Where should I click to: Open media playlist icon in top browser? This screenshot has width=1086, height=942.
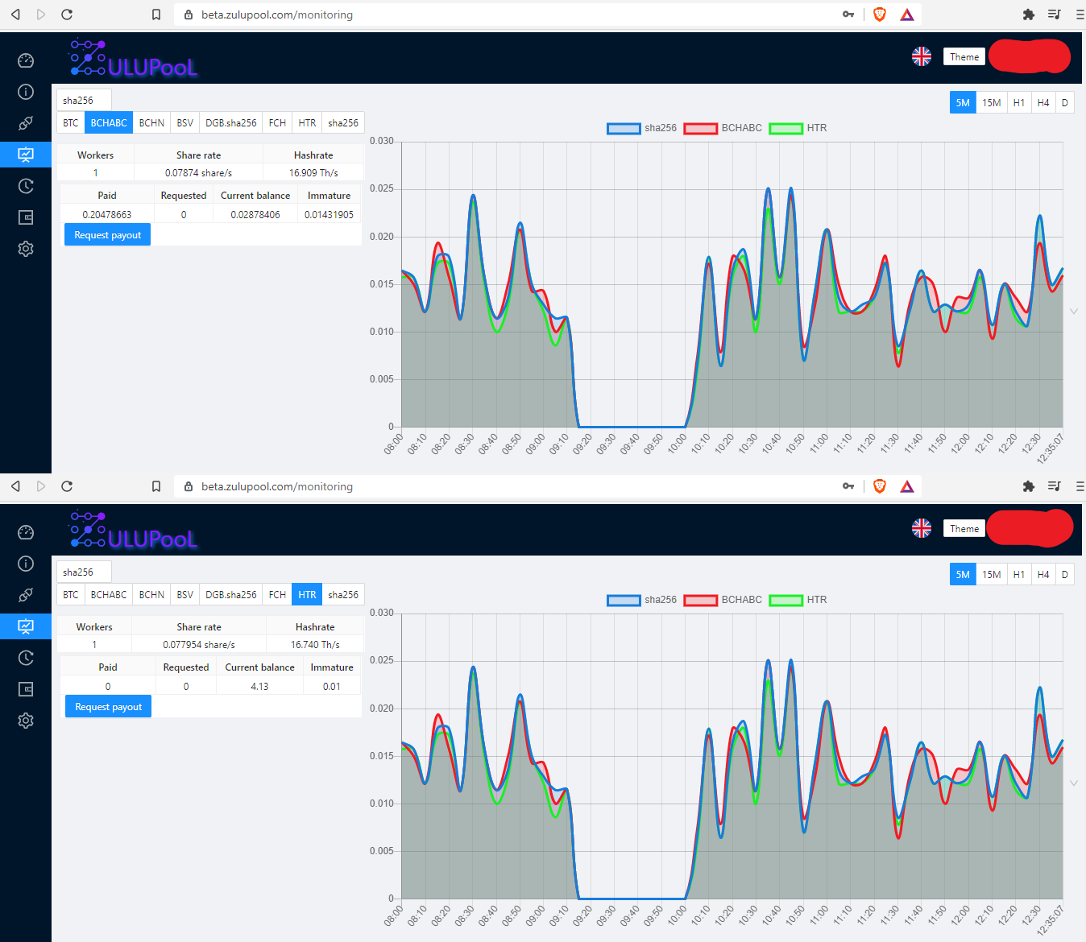point(1054,14)
